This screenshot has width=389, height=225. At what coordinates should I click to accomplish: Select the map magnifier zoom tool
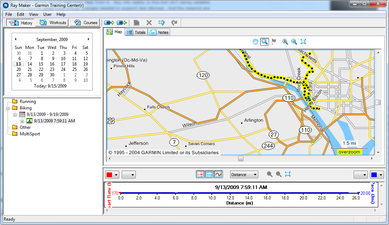click(x=265, y=42)
